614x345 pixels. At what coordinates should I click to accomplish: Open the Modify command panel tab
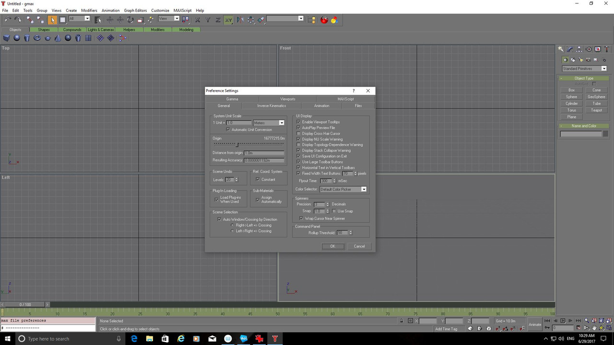pyautogui.click(x=570, y=49)
